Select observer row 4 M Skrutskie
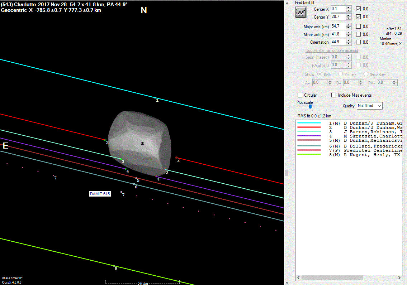The width and height of the screenshot is (407, 285). click(350, 136)
